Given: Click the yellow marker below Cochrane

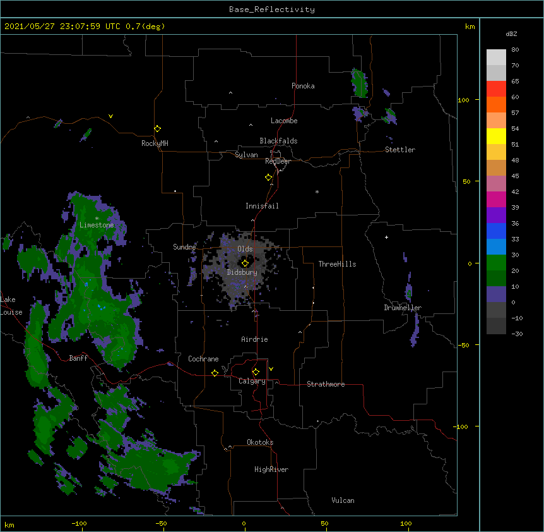Looking at the screenshot, I should pyautogui.click(x=215, y=373).
